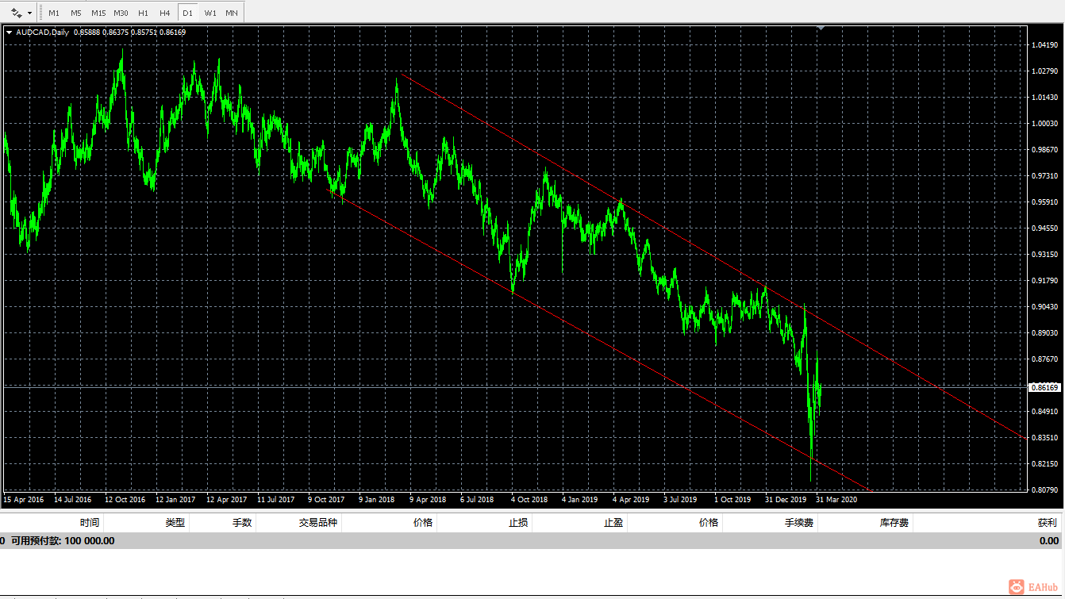The width and height of the screenshot is (1065, 599).
Task: Sort by the 类型 column header
Action: 175,523
